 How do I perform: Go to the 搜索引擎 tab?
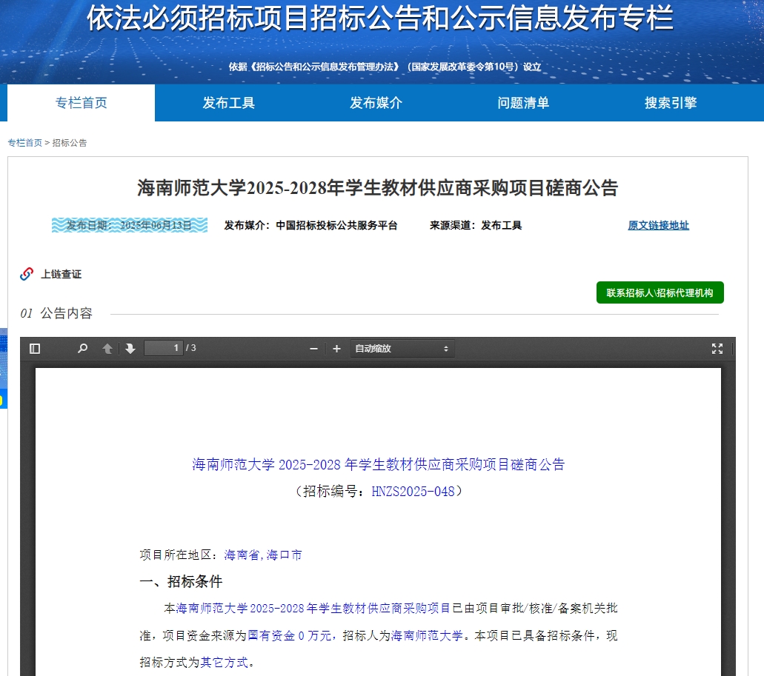tap(670, 103)
